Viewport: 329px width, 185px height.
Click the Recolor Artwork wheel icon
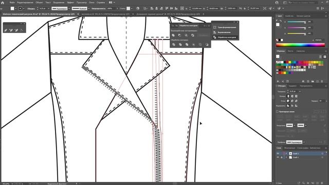138,8
